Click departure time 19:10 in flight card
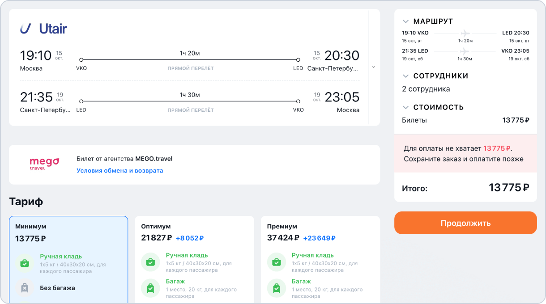 point(36,55)
